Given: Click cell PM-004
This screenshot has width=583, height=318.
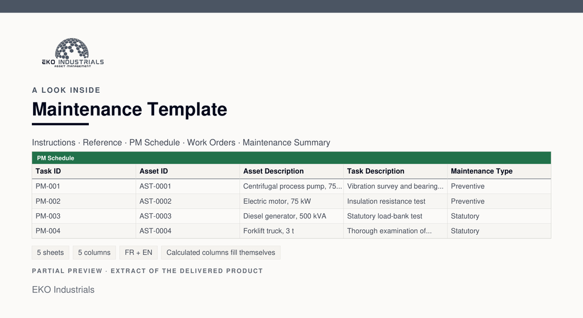Looking at the screenshot, I should click(84, 231).
